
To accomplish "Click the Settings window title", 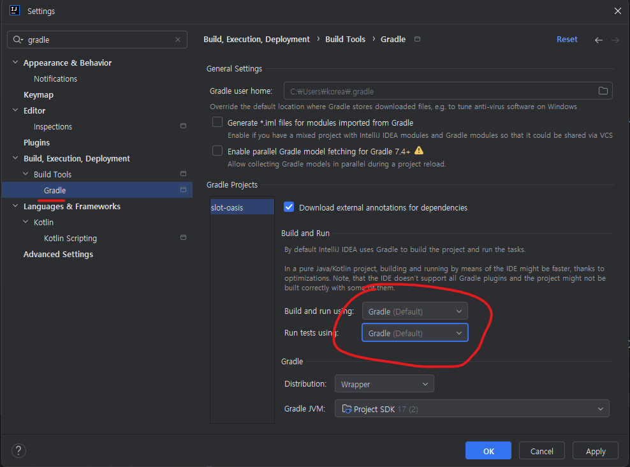I will [x=41, y=11].
